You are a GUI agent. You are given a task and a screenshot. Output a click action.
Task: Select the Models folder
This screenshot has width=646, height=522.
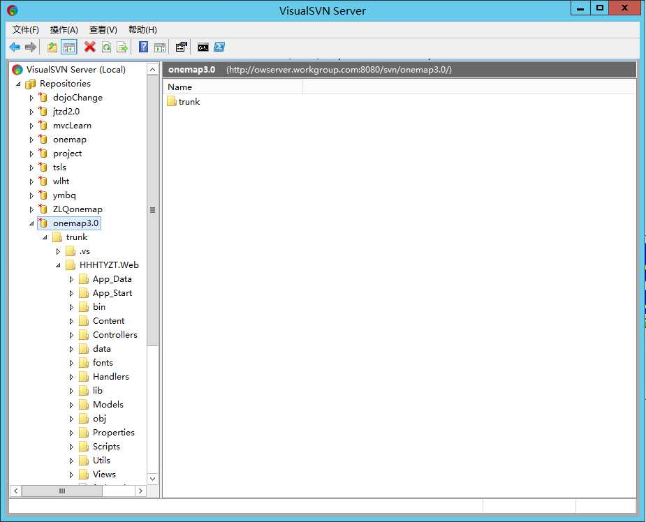point(108,405)
